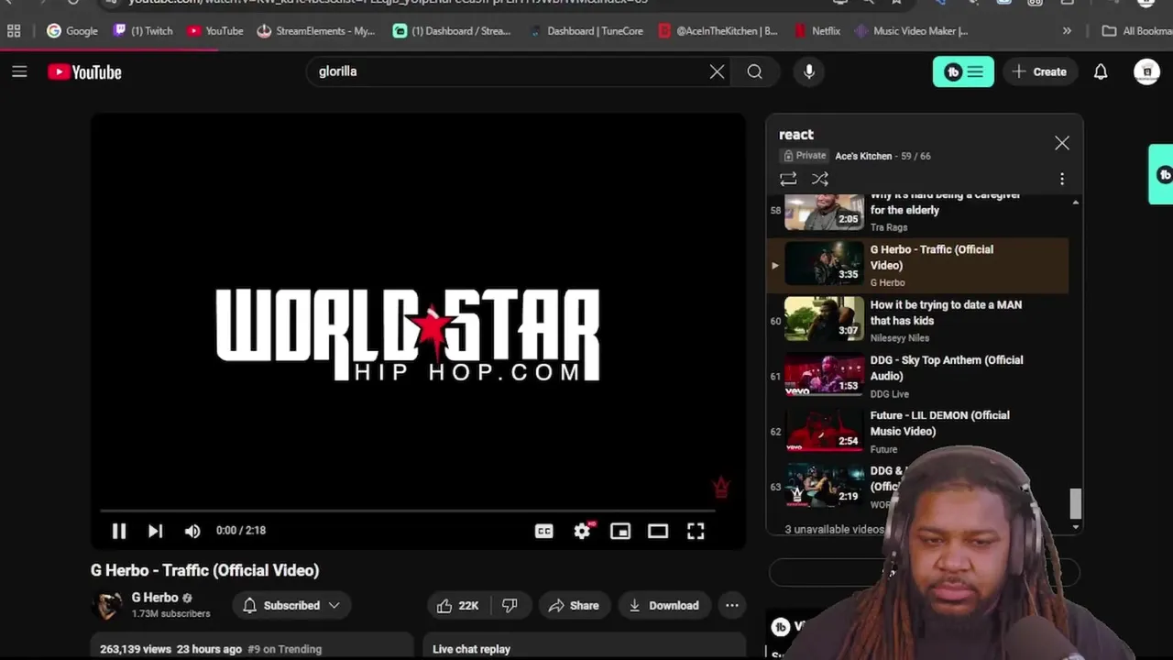Image resolution: width=1173 pixels, height=660 pixels.
Task: Toggle shuffle playlist
Action: 819,179
